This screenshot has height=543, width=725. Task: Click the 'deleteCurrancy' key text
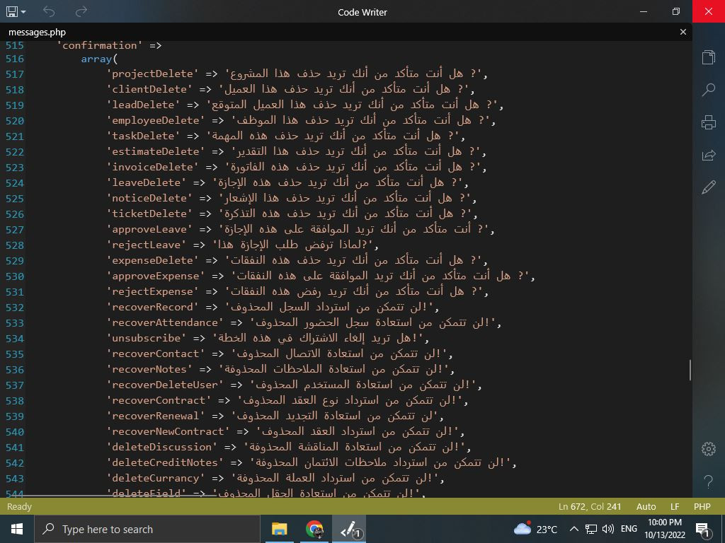pos(156,479)
